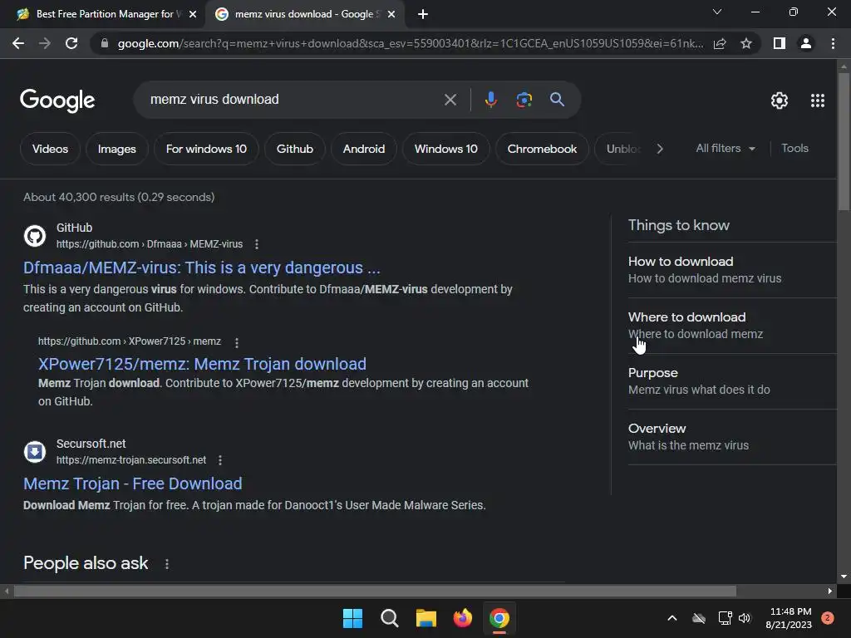Launch Firefox from the taskbar
This screenshot has width=851, height=638.
click(x=462, y=618)
